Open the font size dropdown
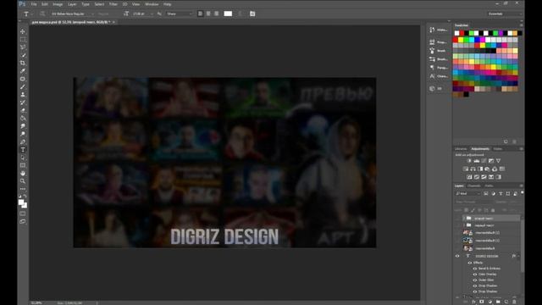This screenshot has height=305, width=542. [142, 14]
